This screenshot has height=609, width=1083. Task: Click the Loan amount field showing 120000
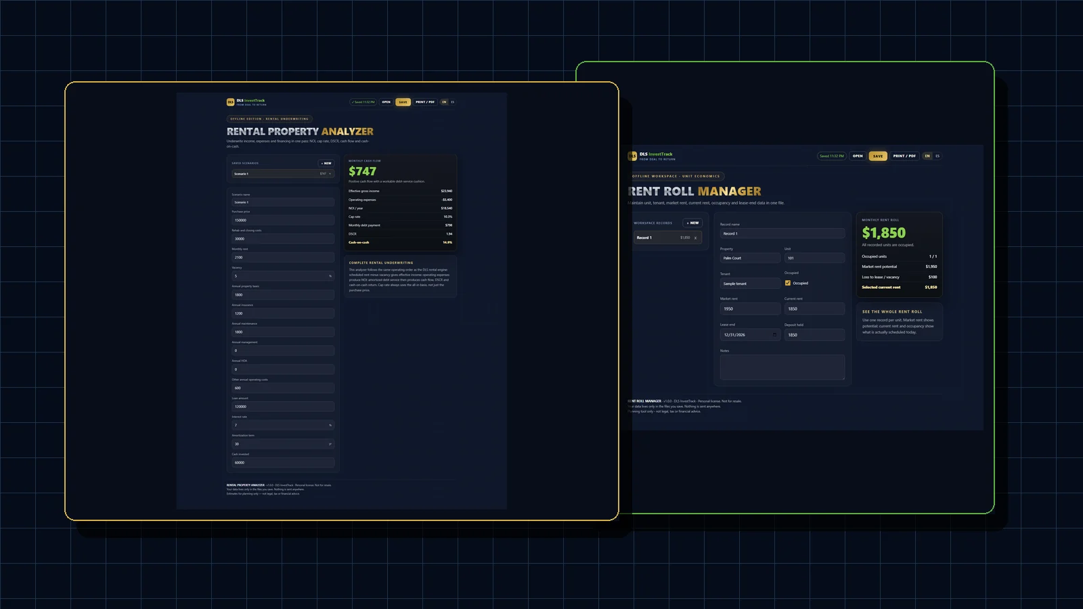click(283, 407)
